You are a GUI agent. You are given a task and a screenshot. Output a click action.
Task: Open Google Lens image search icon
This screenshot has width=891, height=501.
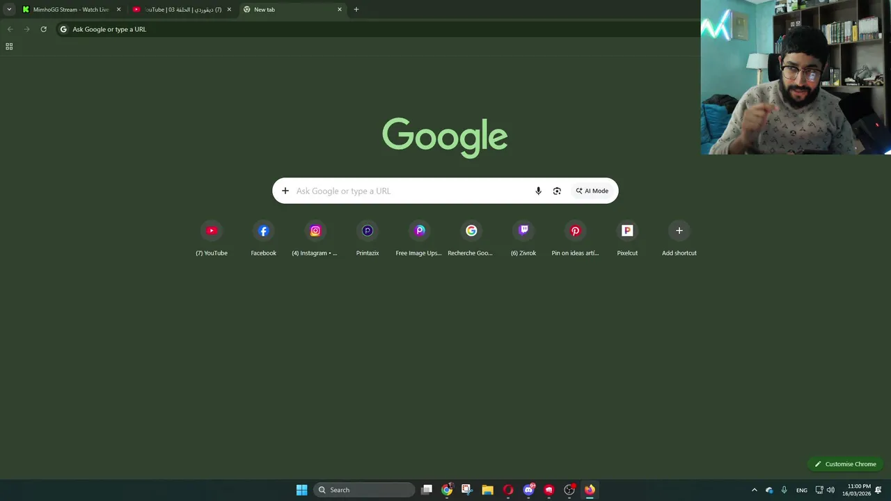557,191
